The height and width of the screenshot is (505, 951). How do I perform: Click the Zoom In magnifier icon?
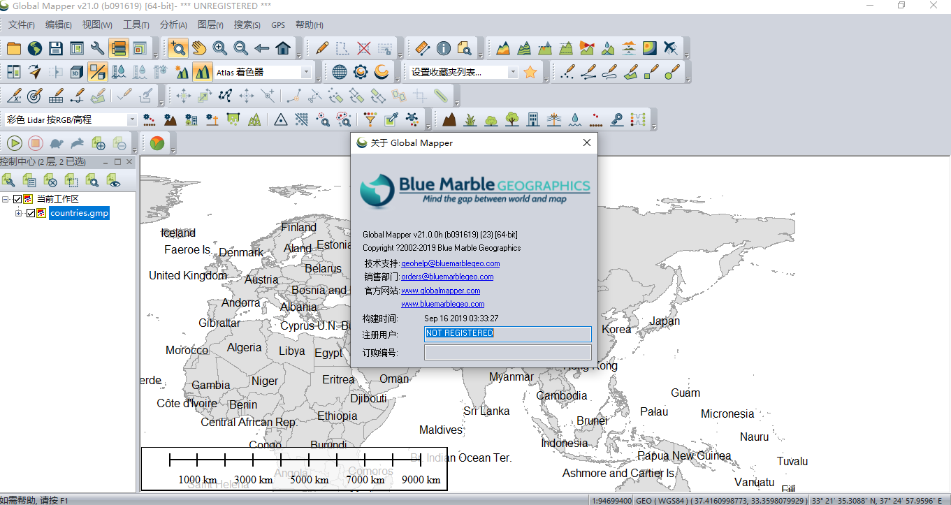pyautogui.click(x=220, y=48)
